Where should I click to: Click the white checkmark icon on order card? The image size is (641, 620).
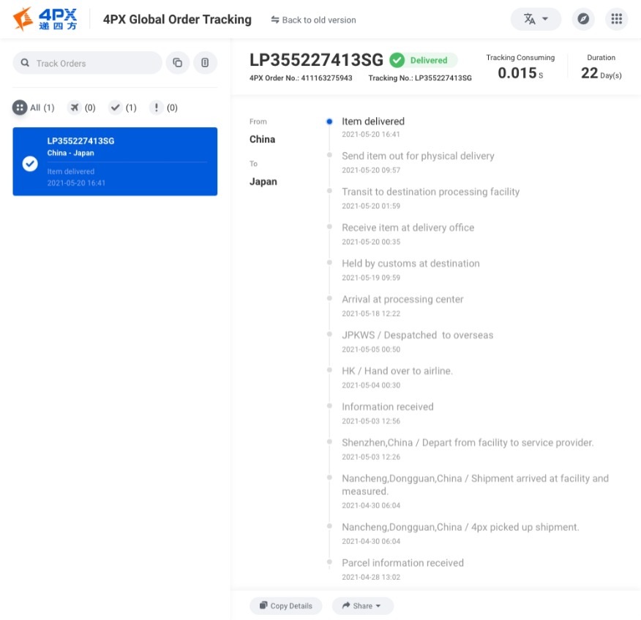30,164
